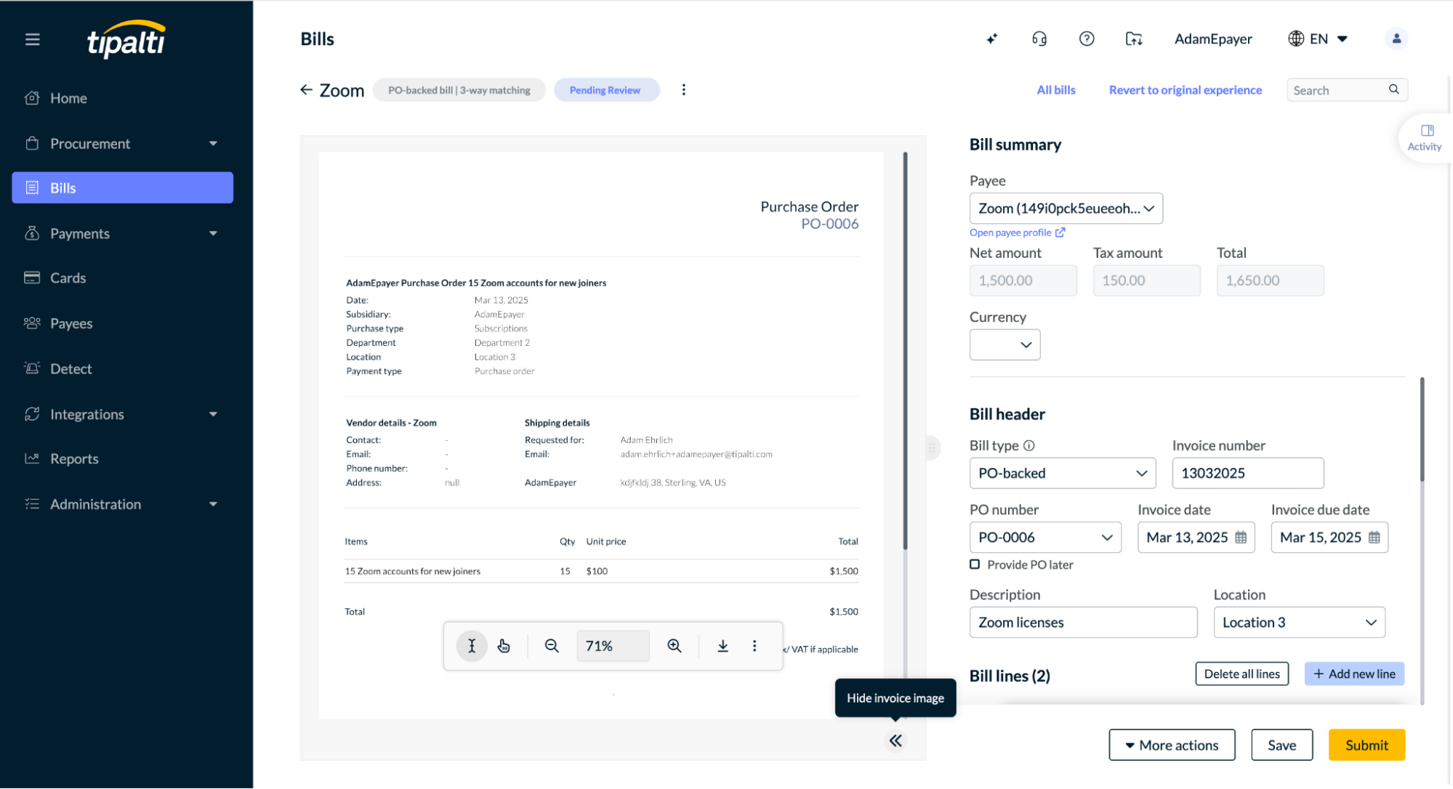The image size is (1453, 789).
Task: Grab the panel divider handle
Action: click(932, 448)
